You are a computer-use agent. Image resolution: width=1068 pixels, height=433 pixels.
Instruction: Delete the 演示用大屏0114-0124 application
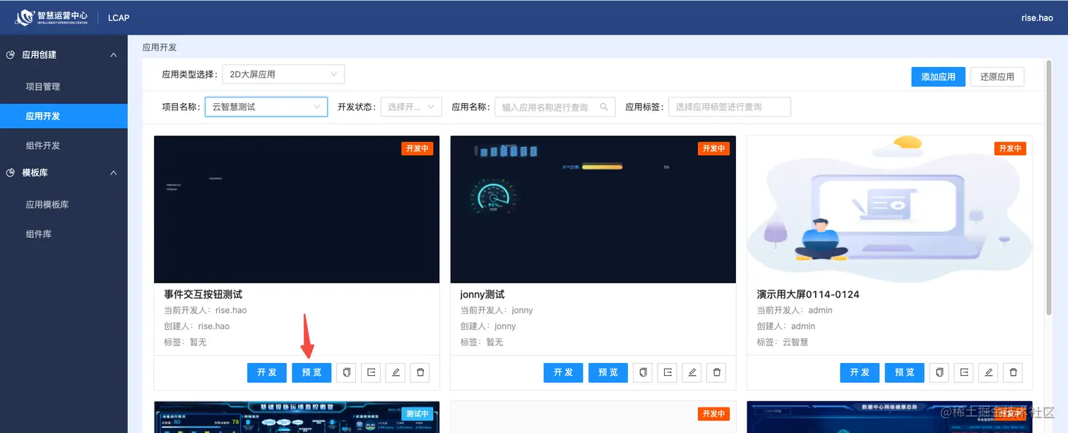[x=1013, y=372]
